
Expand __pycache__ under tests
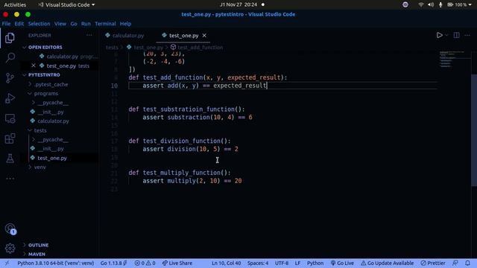coord(53,140)
